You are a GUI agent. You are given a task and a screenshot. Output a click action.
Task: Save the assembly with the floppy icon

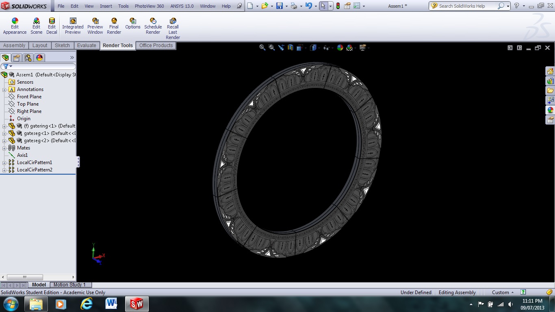tap(280, 6)
